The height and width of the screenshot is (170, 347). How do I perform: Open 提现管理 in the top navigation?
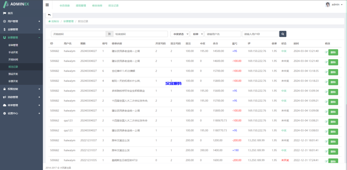click(x=81, y=6)
